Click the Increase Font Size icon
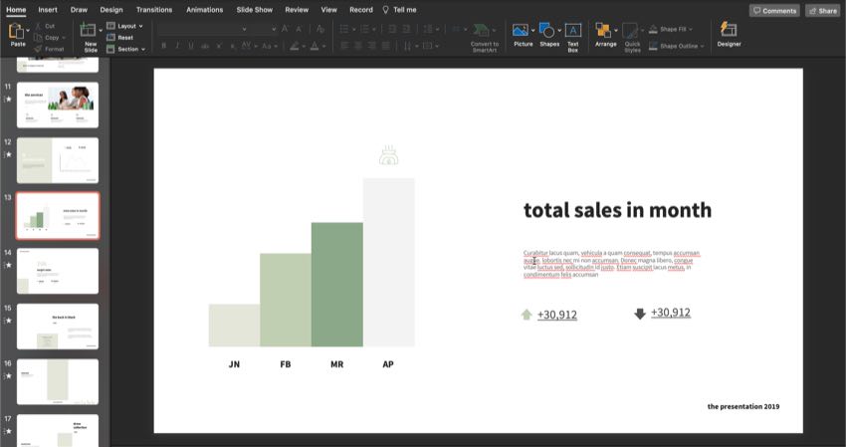The width and height of the screenshot is (846, 447). tap(286, 29)
